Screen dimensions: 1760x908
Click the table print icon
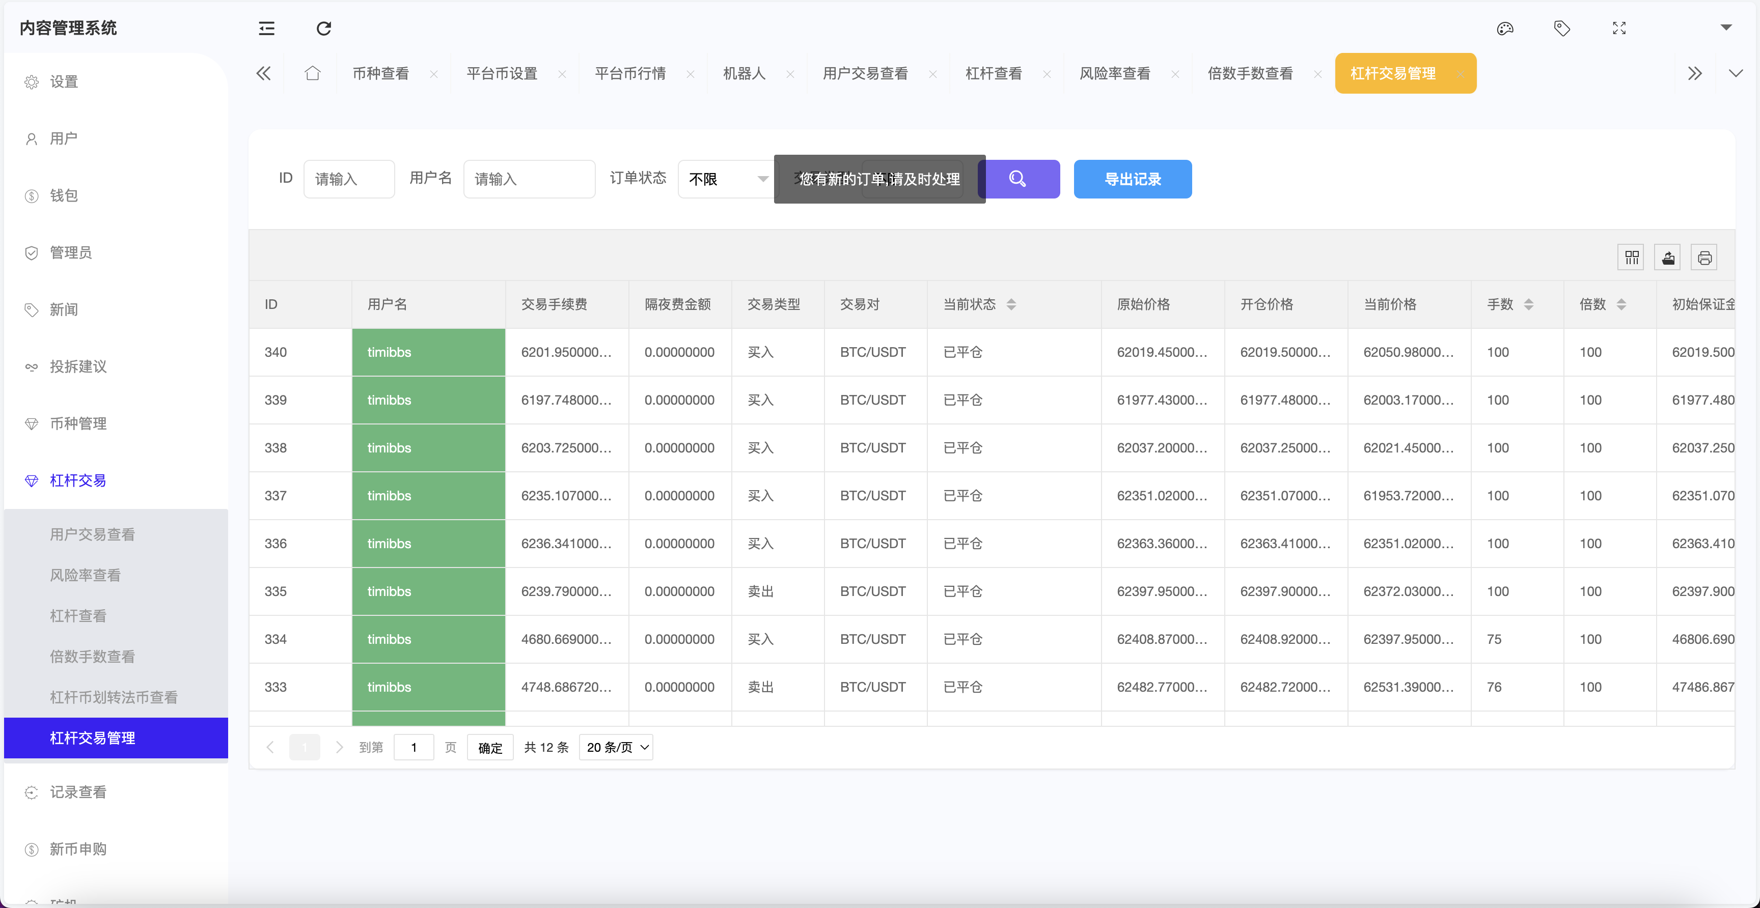point(1704,258)
